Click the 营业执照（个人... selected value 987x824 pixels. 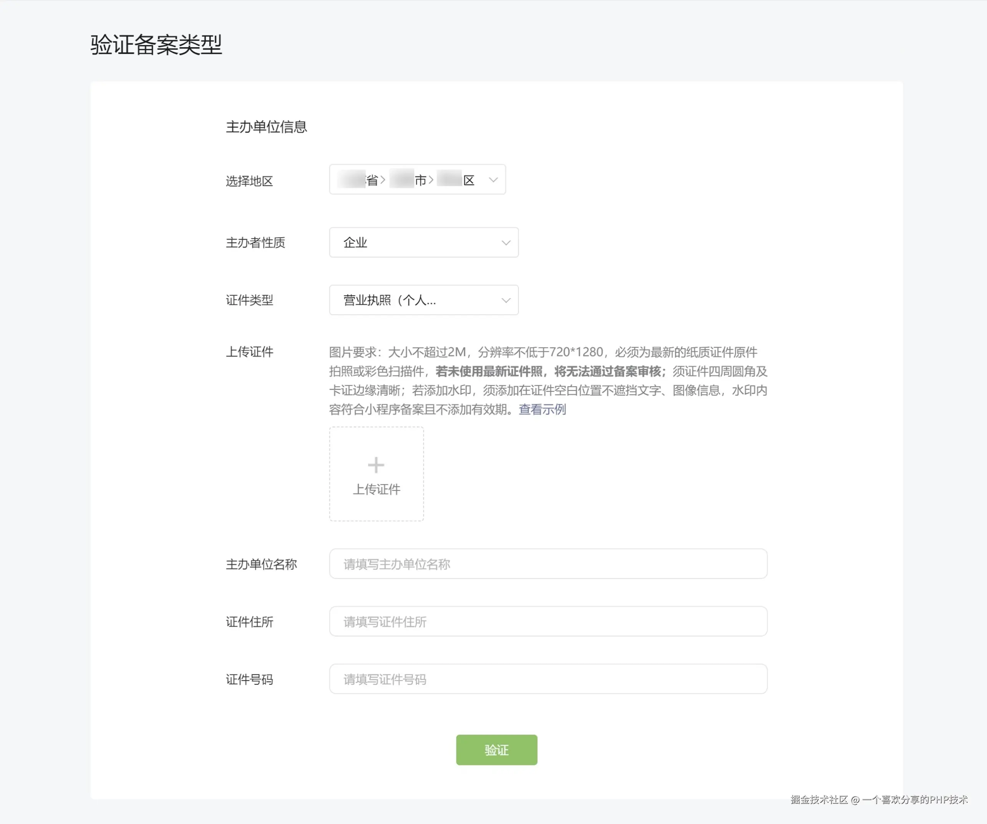pos(390,300)
